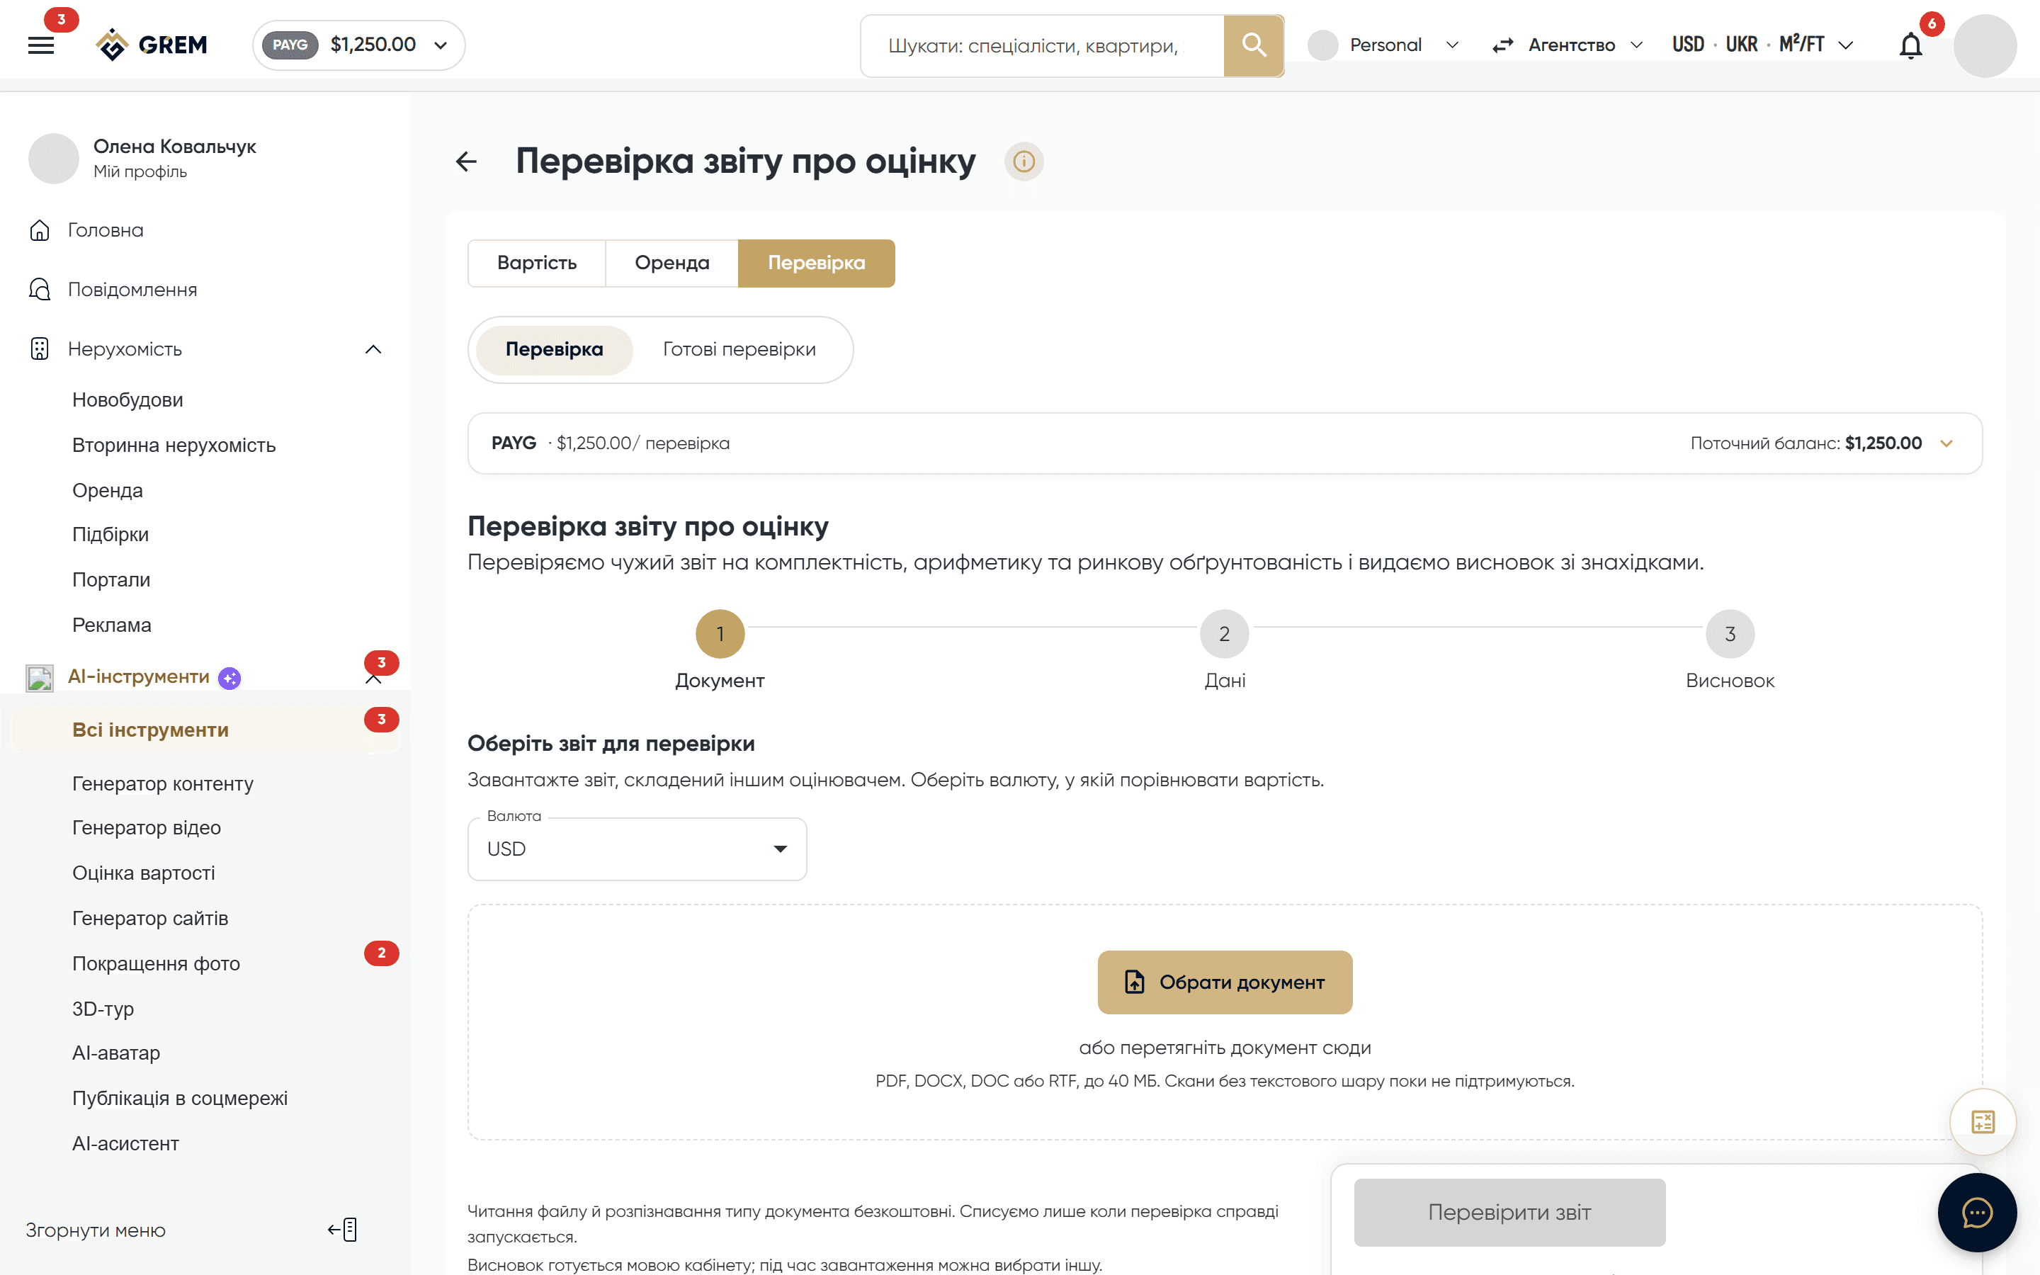This screenshot has width=2040, height=1275.
Task: Switch to the Оренда tab
Action: point(671,263)
